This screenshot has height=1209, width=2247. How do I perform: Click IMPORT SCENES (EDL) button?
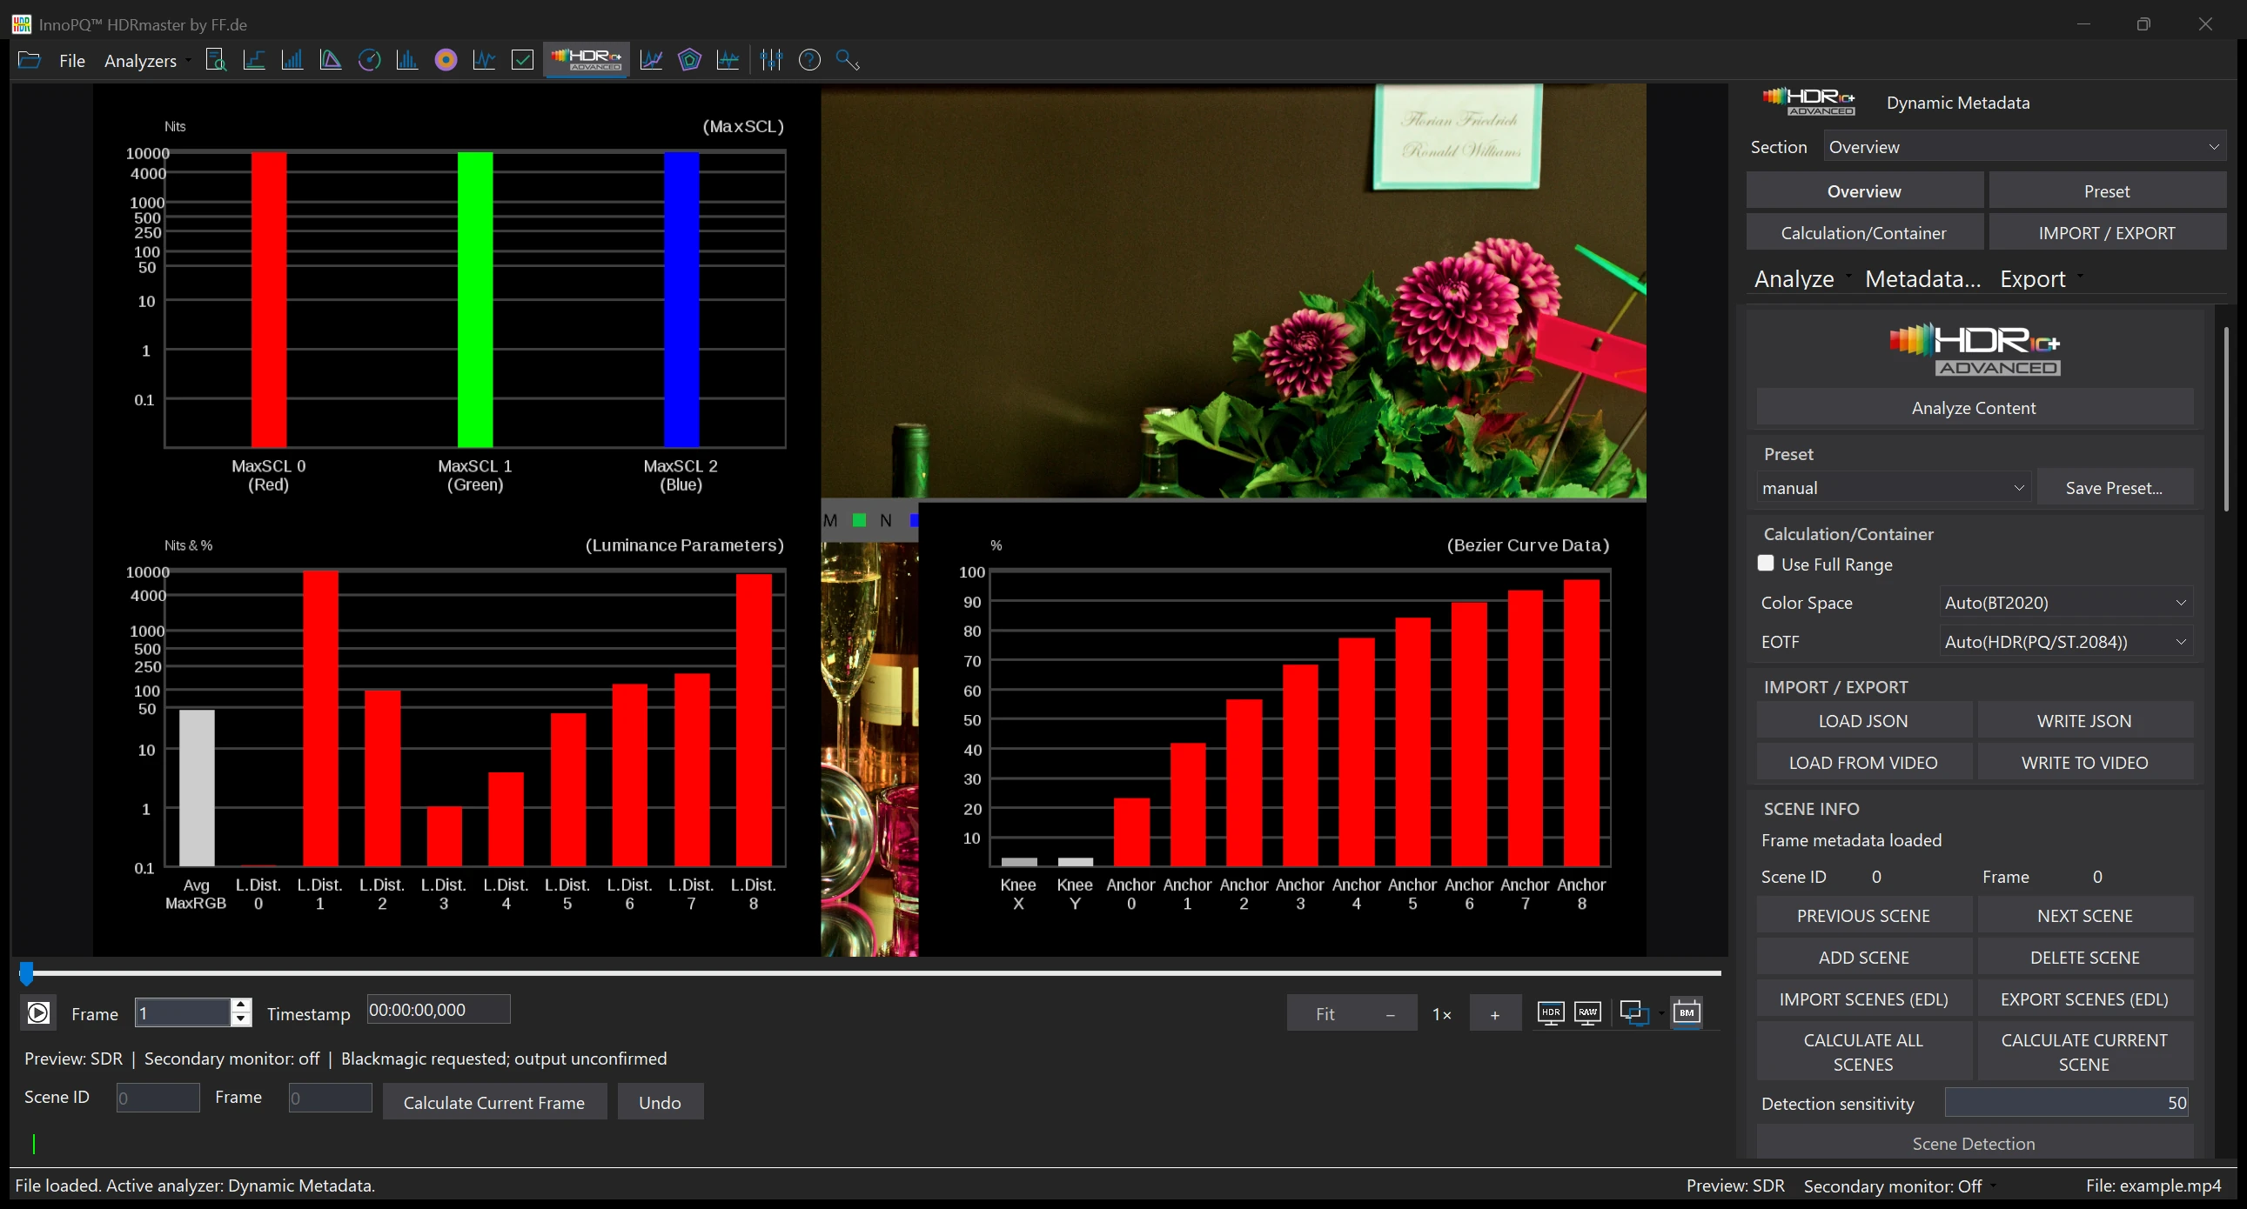tap(1863, 999)
